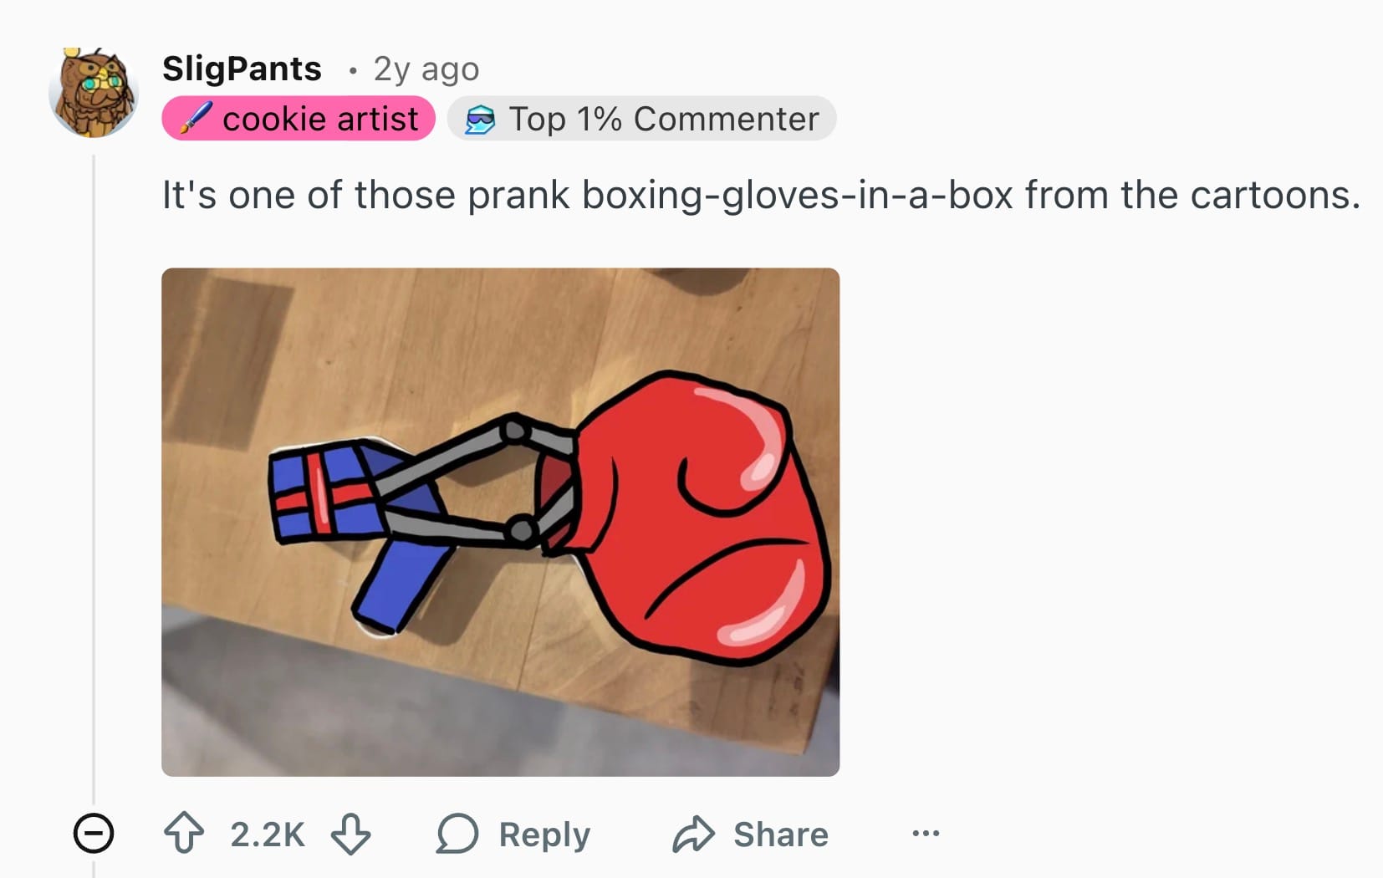This screenshot has width=1383, height=878.
Task: Open SligPants user avatar
Action: (x=94, y=92)
